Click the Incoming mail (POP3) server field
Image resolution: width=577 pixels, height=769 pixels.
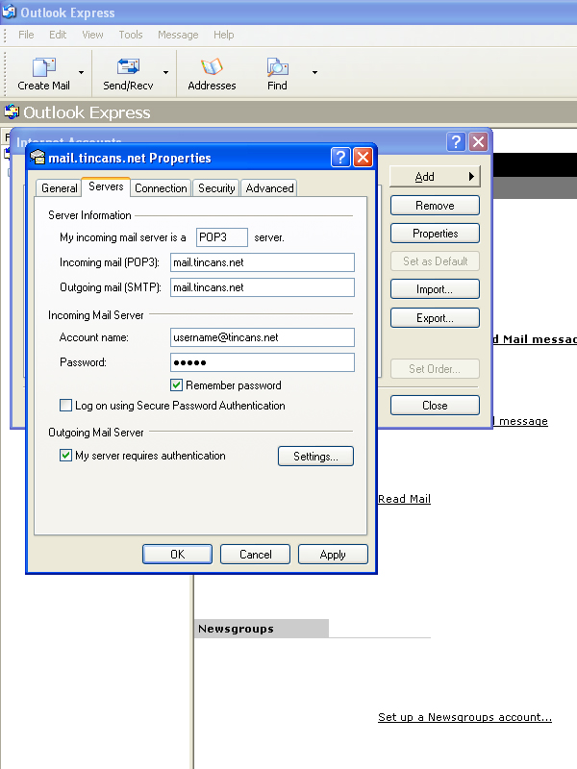click(x=263, y=262)
